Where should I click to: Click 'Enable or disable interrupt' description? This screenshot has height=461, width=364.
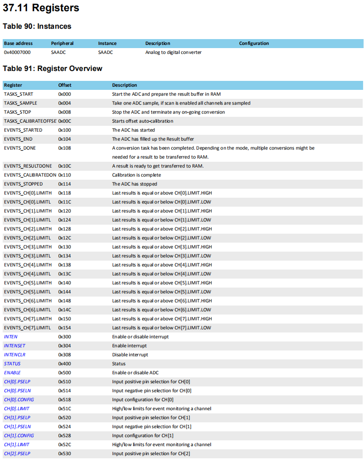[x=140, y=337]
